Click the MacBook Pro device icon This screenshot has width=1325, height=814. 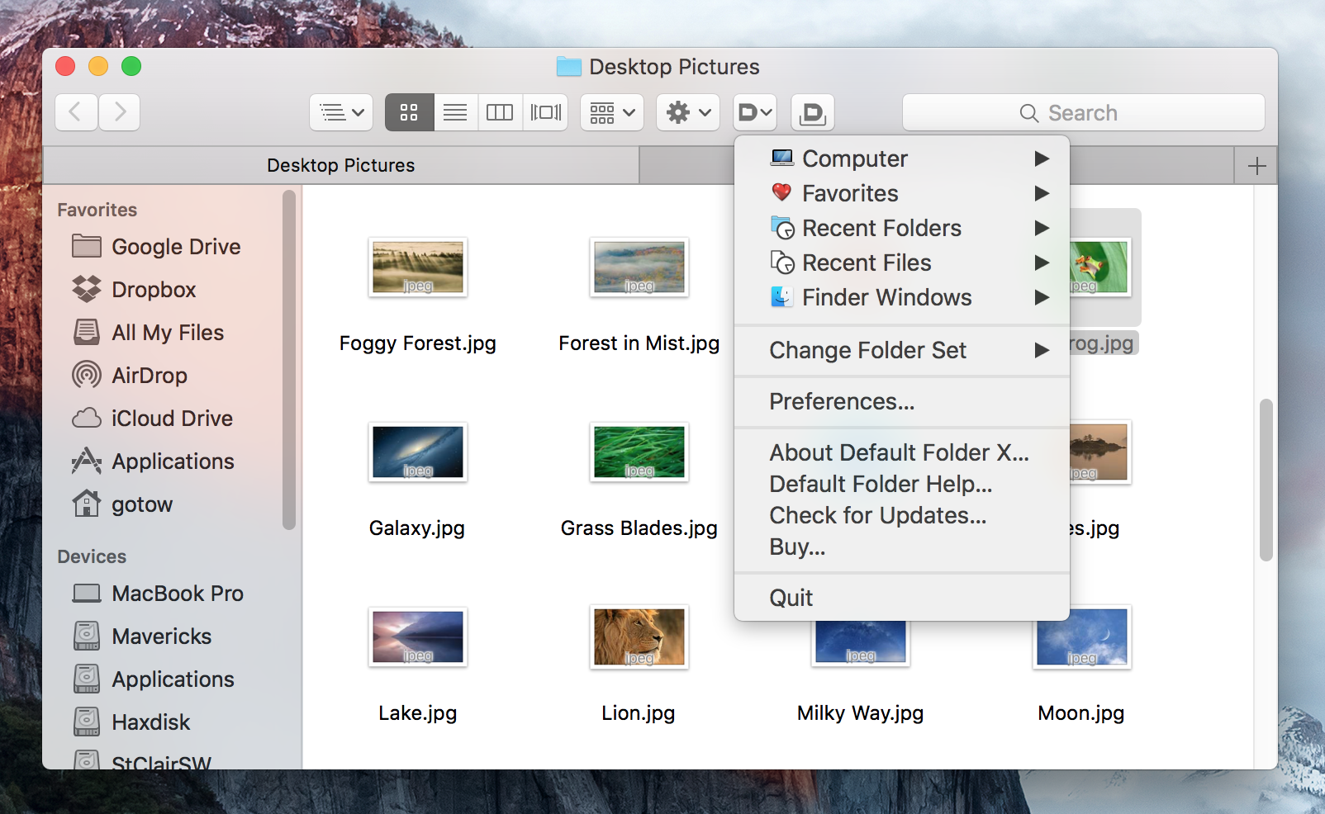point(87,593)
